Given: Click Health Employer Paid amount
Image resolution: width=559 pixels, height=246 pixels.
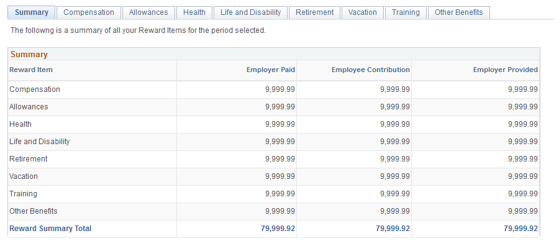Looking at the screenshot, I should [x=280, y=124].
